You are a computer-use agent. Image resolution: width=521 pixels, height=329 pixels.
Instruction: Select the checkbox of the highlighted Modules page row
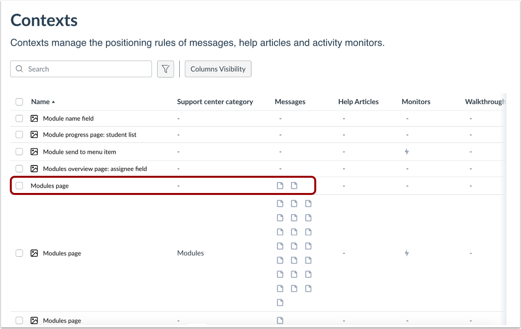click(19, 186)
